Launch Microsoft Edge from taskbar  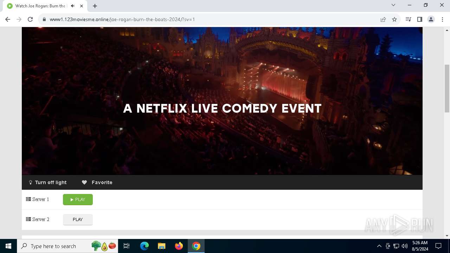pos(144,246)
